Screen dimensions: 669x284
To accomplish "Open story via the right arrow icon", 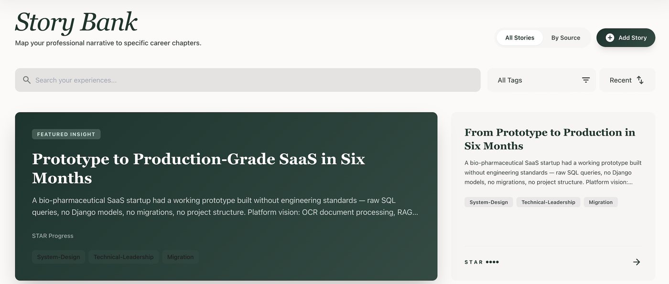I will pyautogui.click(x=637, y=262).
